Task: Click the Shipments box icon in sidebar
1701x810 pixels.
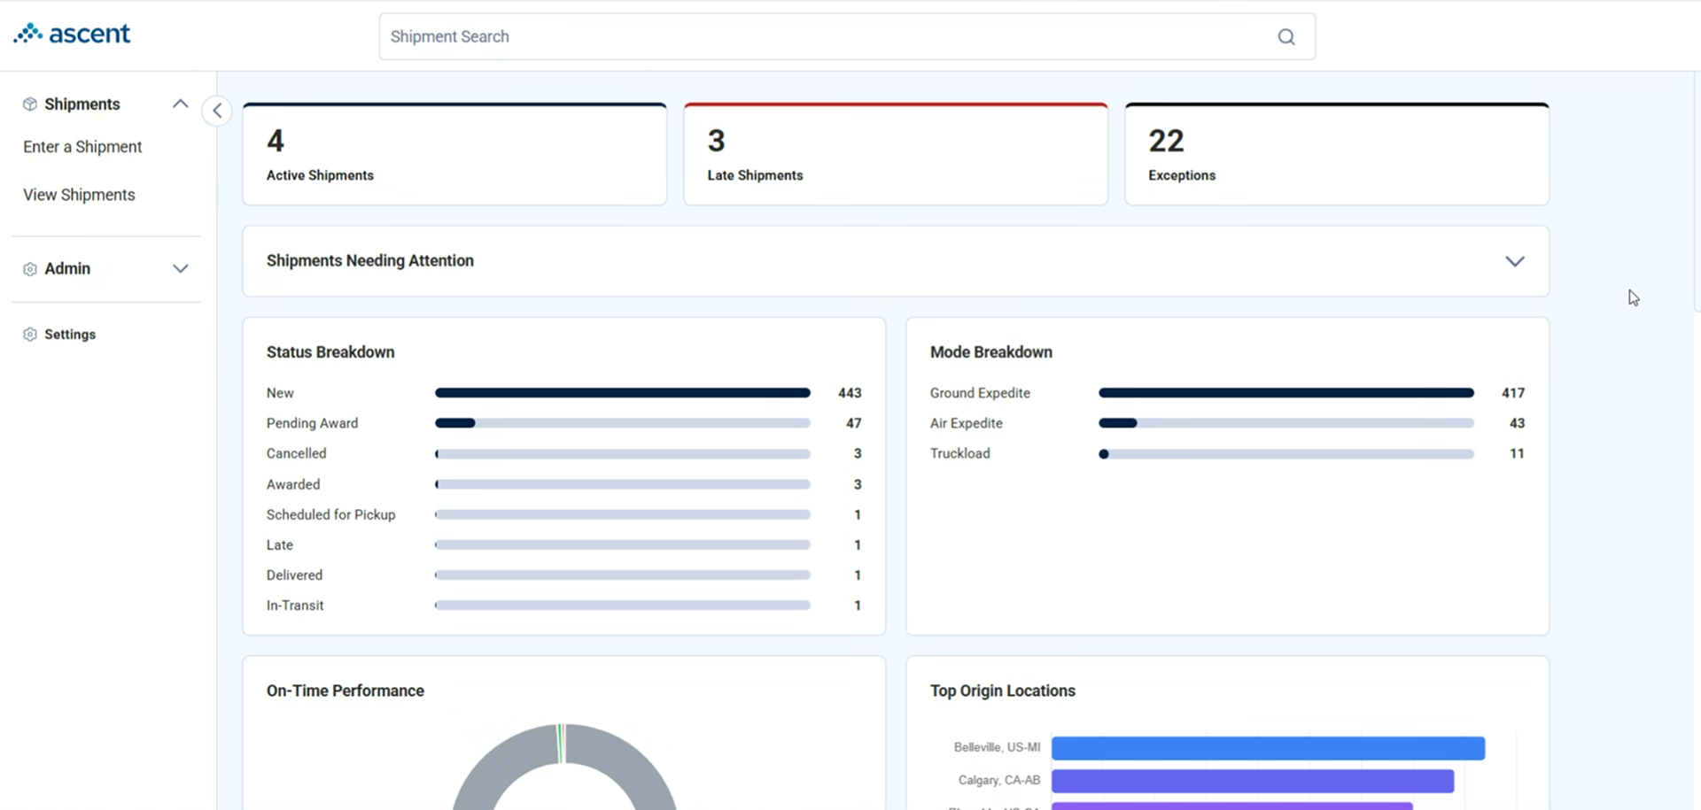Action: click(x=30, y=104)
